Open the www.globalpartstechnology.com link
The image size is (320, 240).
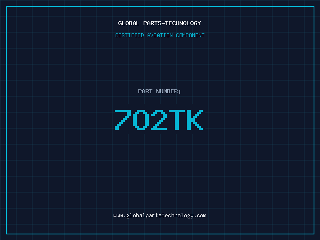(160, 216)
